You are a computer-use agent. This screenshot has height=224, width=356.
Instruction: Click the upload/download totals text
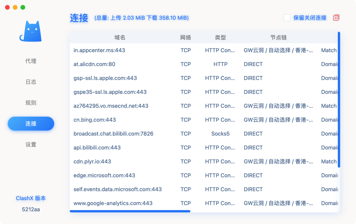point(142,18)
